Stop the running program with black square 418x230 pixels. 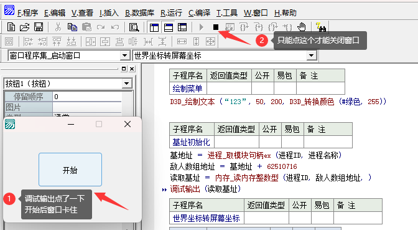(216, 27)
